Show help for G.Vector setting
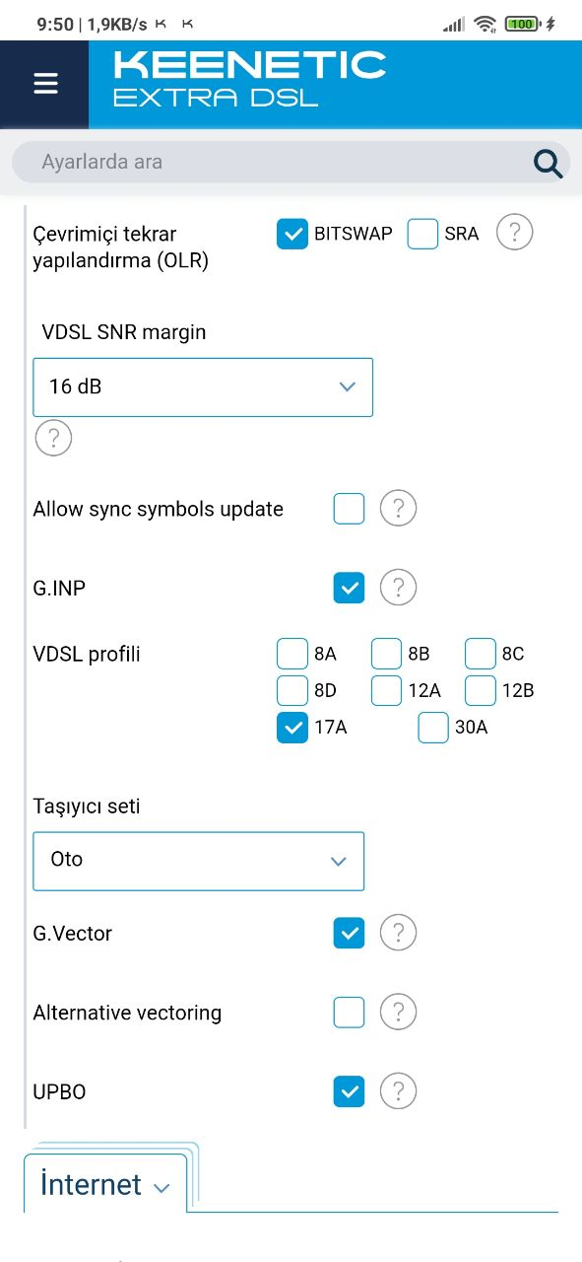The height and width of the screenshot is (1262, 582). click(398, 932)
